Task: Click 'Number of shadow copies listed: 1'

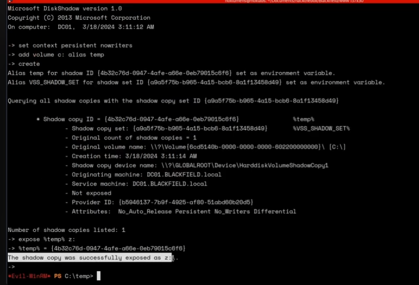Action: click(66, 230)
